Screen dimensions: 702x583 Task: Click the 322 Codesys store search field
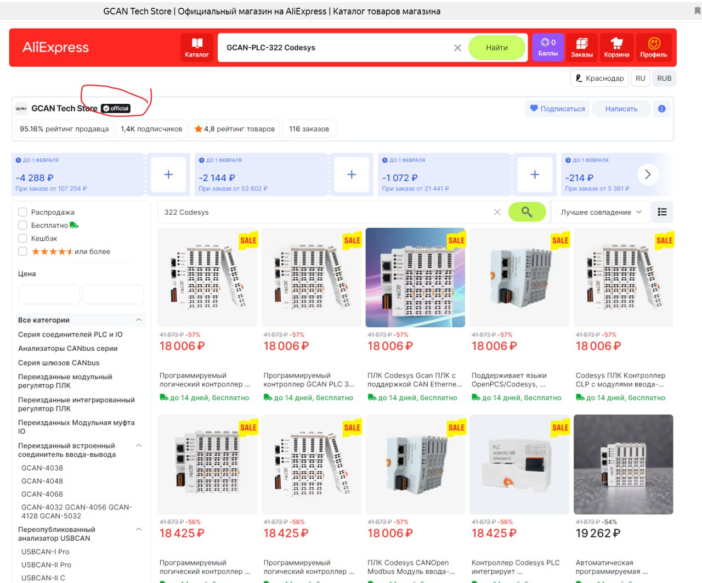pos(324,212)
